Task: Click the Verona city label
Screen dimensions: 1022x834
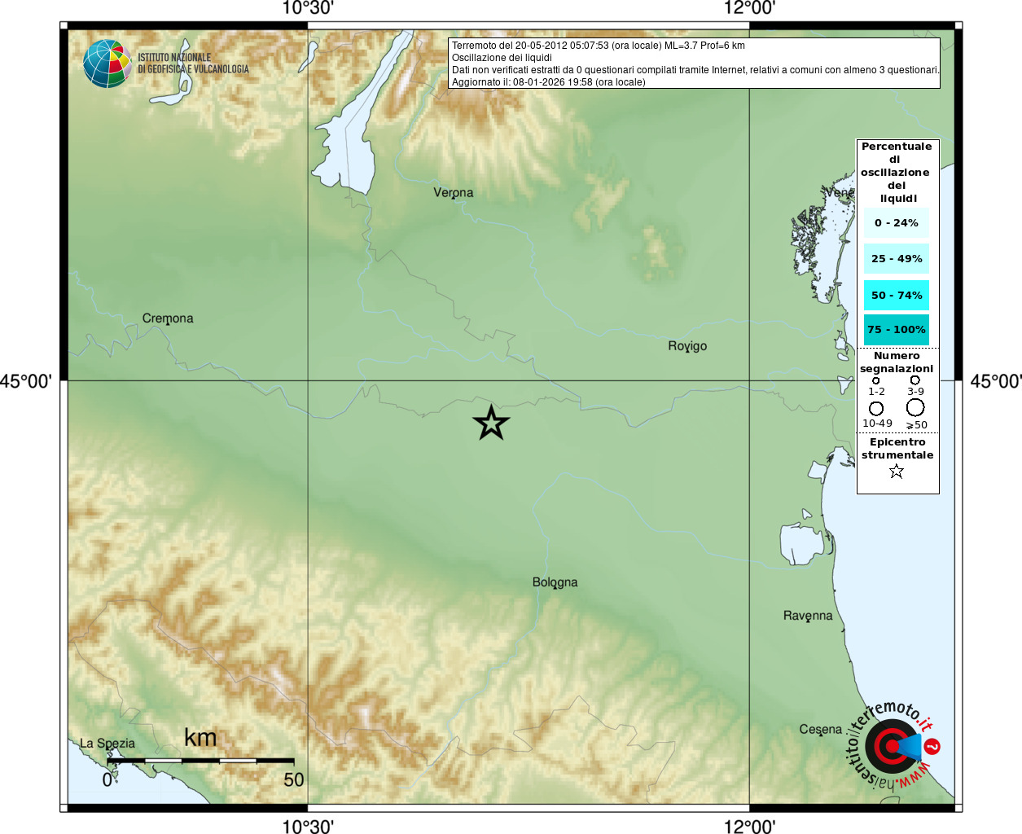Action: (454, 193)
